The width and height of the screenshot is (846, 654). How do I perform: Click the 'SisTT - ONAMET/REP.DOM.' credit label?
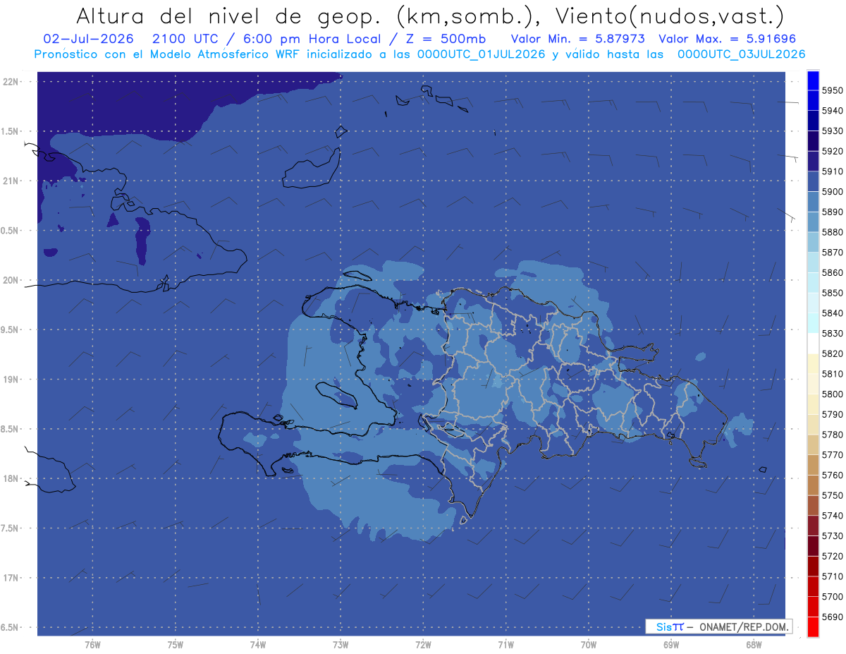tap(719, 626)
